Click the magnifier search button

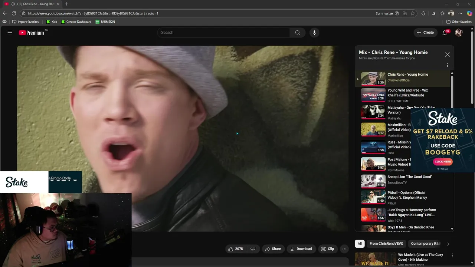pos(298,33)
